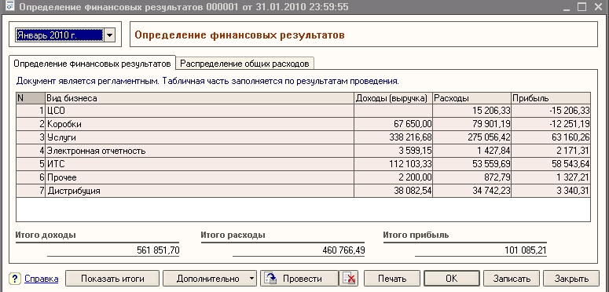Screen dimensions: 609x292
Task: Click the Записать button
Action: (512, 279)
